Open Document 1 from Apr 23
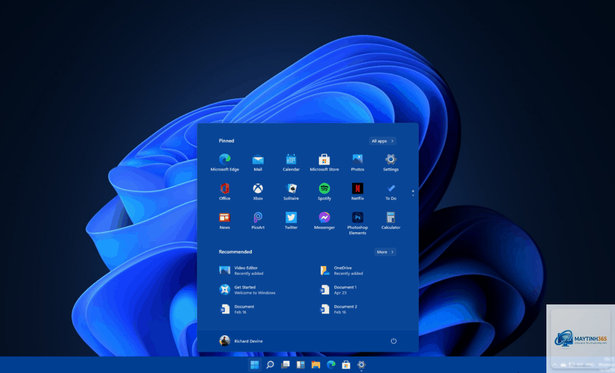 [338, 290]
